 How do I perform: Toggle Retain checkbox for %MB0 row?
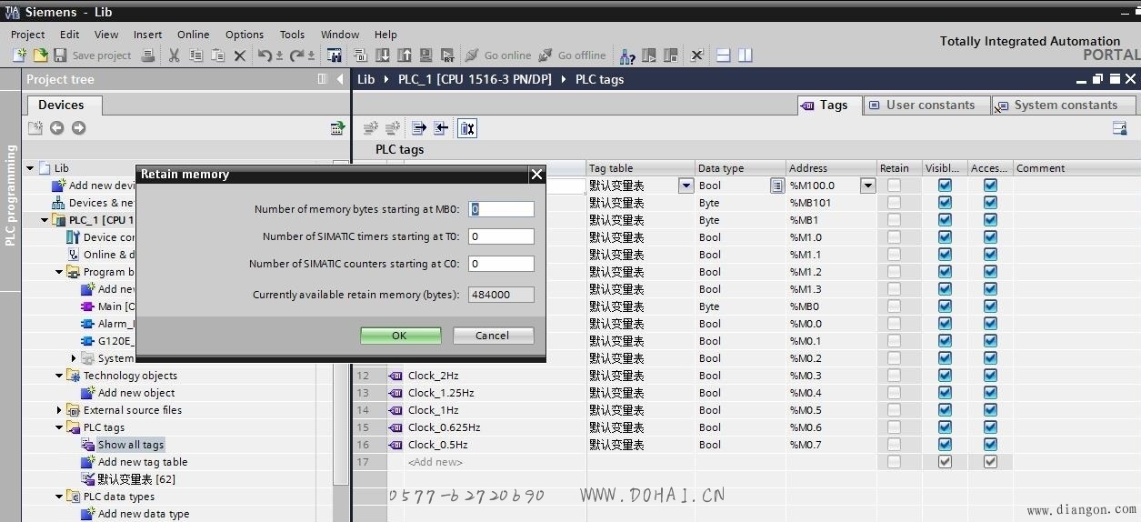coord(895,306)
